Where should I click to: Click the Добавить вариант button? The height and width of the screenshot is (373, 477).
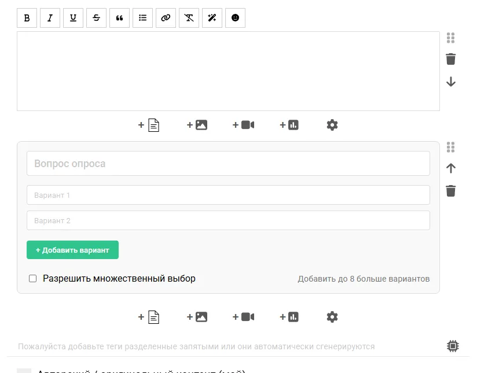pos(72,250)
